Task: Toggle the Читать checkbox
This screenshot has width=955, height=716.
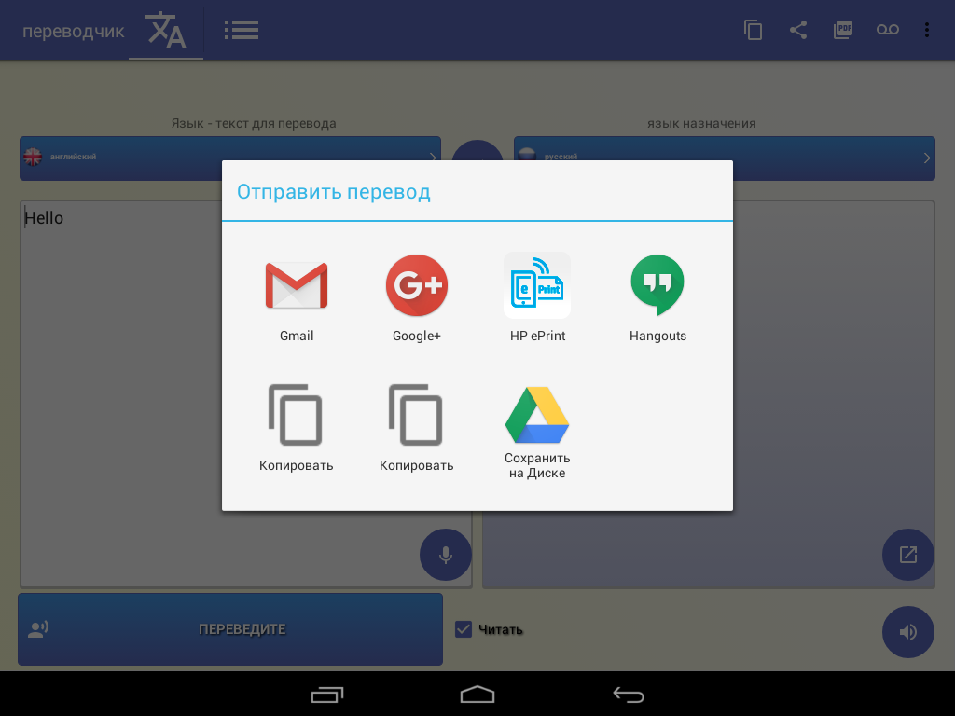Action: coord(464,629)
